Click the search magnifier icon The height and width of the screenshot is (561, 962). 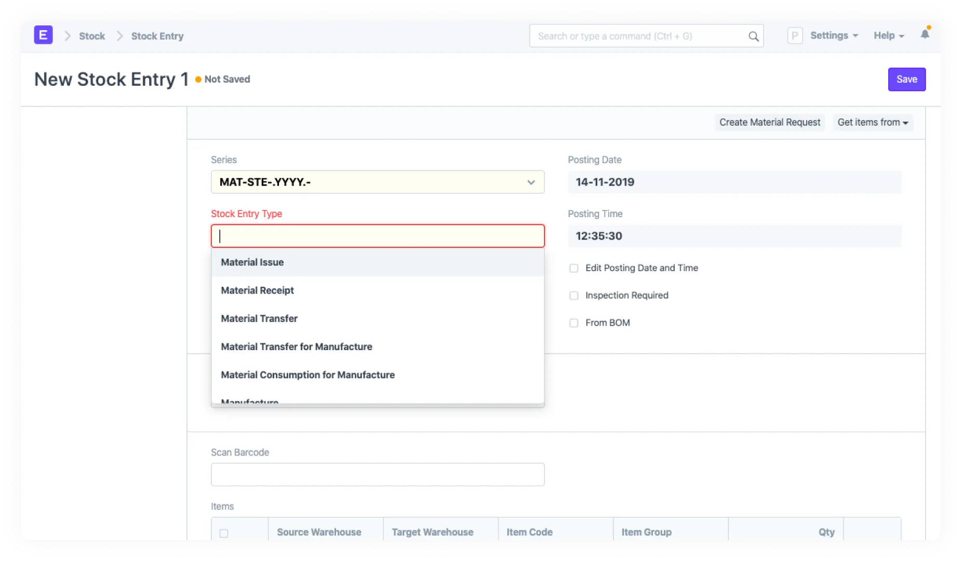pos(753,36)
